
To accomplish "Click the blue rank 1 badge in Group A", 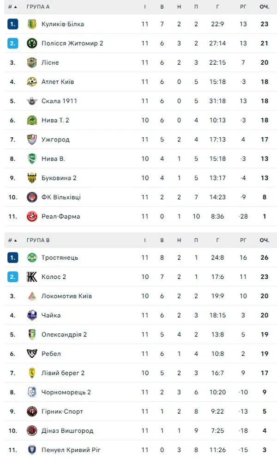I will (x=12, y=24).
